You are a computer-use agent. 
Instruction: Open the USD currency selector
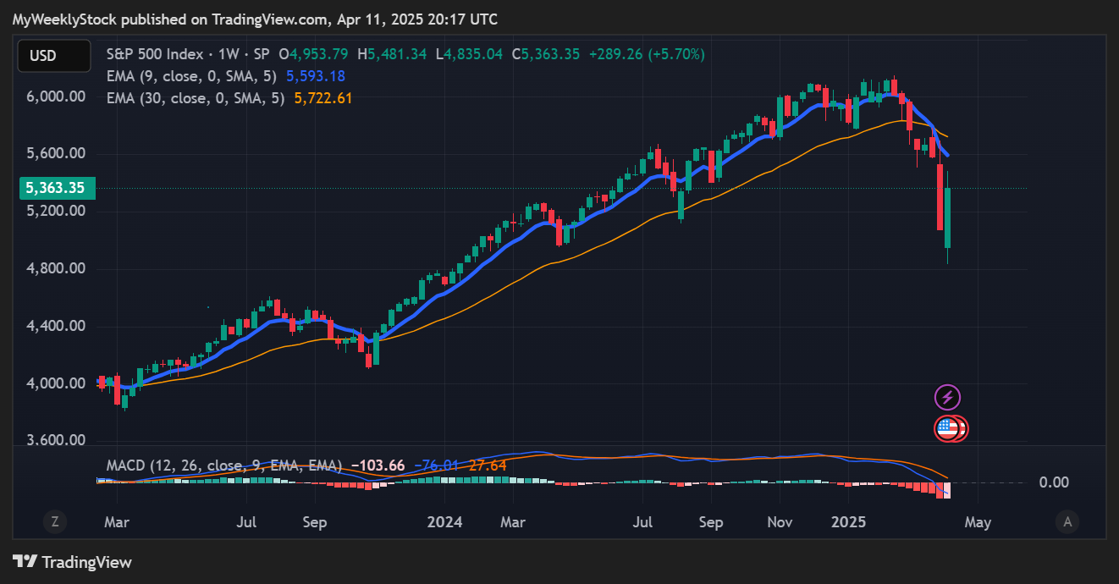[54, 56]
